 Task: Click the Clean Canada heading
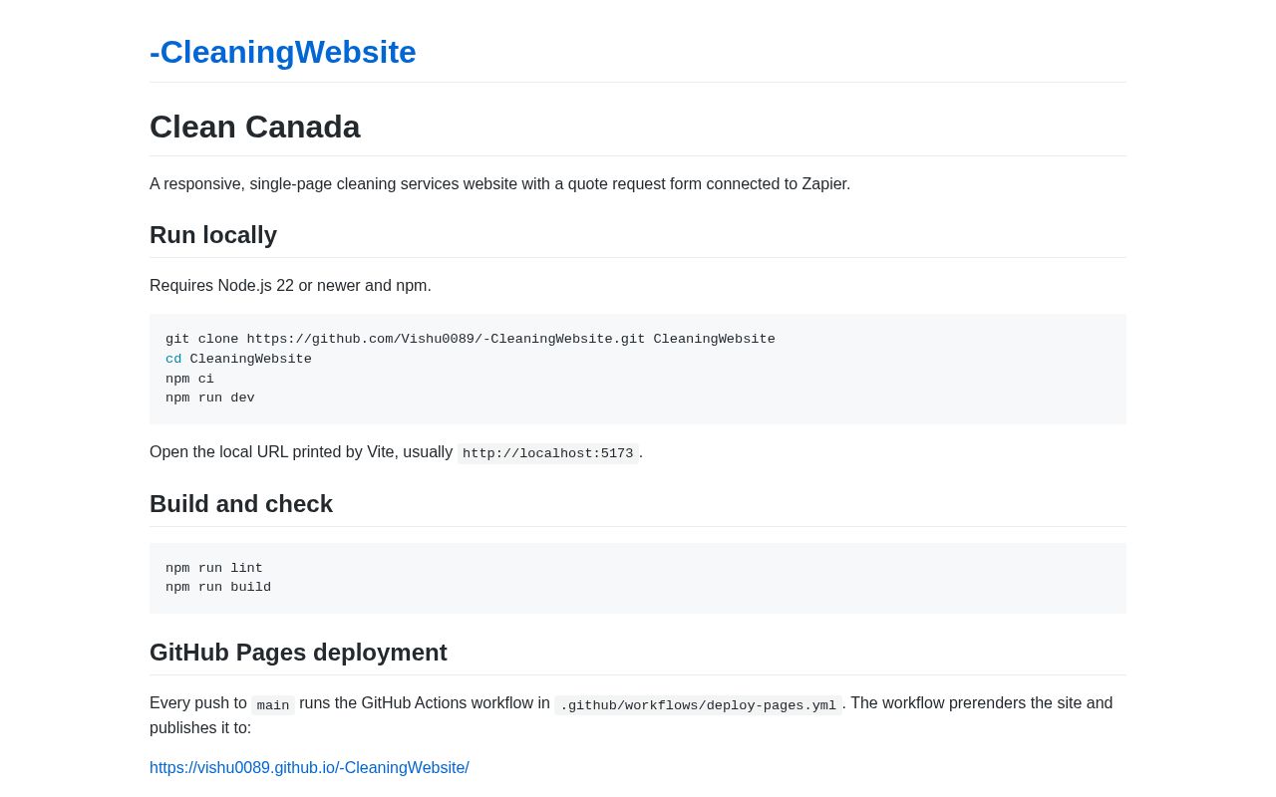(255, 127)
